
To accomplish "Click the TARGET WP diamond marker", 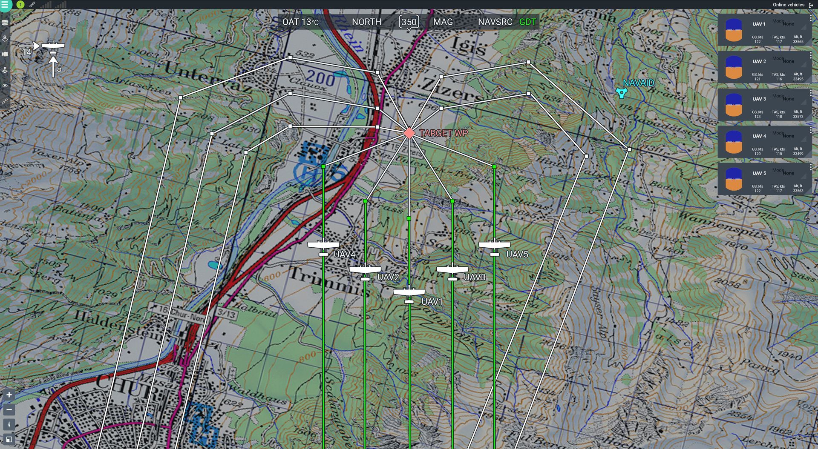I will pyautogui.click(x=409, y=133).
